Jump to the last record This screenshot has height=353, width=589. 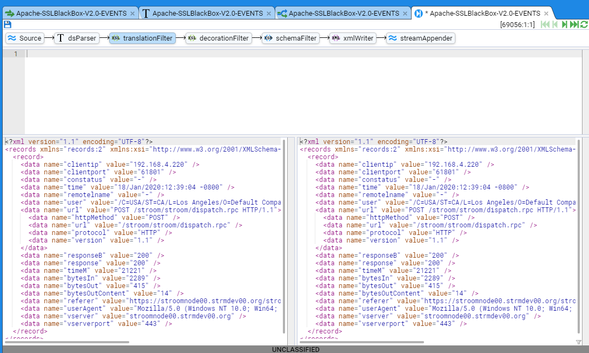[x=574, y=24]
